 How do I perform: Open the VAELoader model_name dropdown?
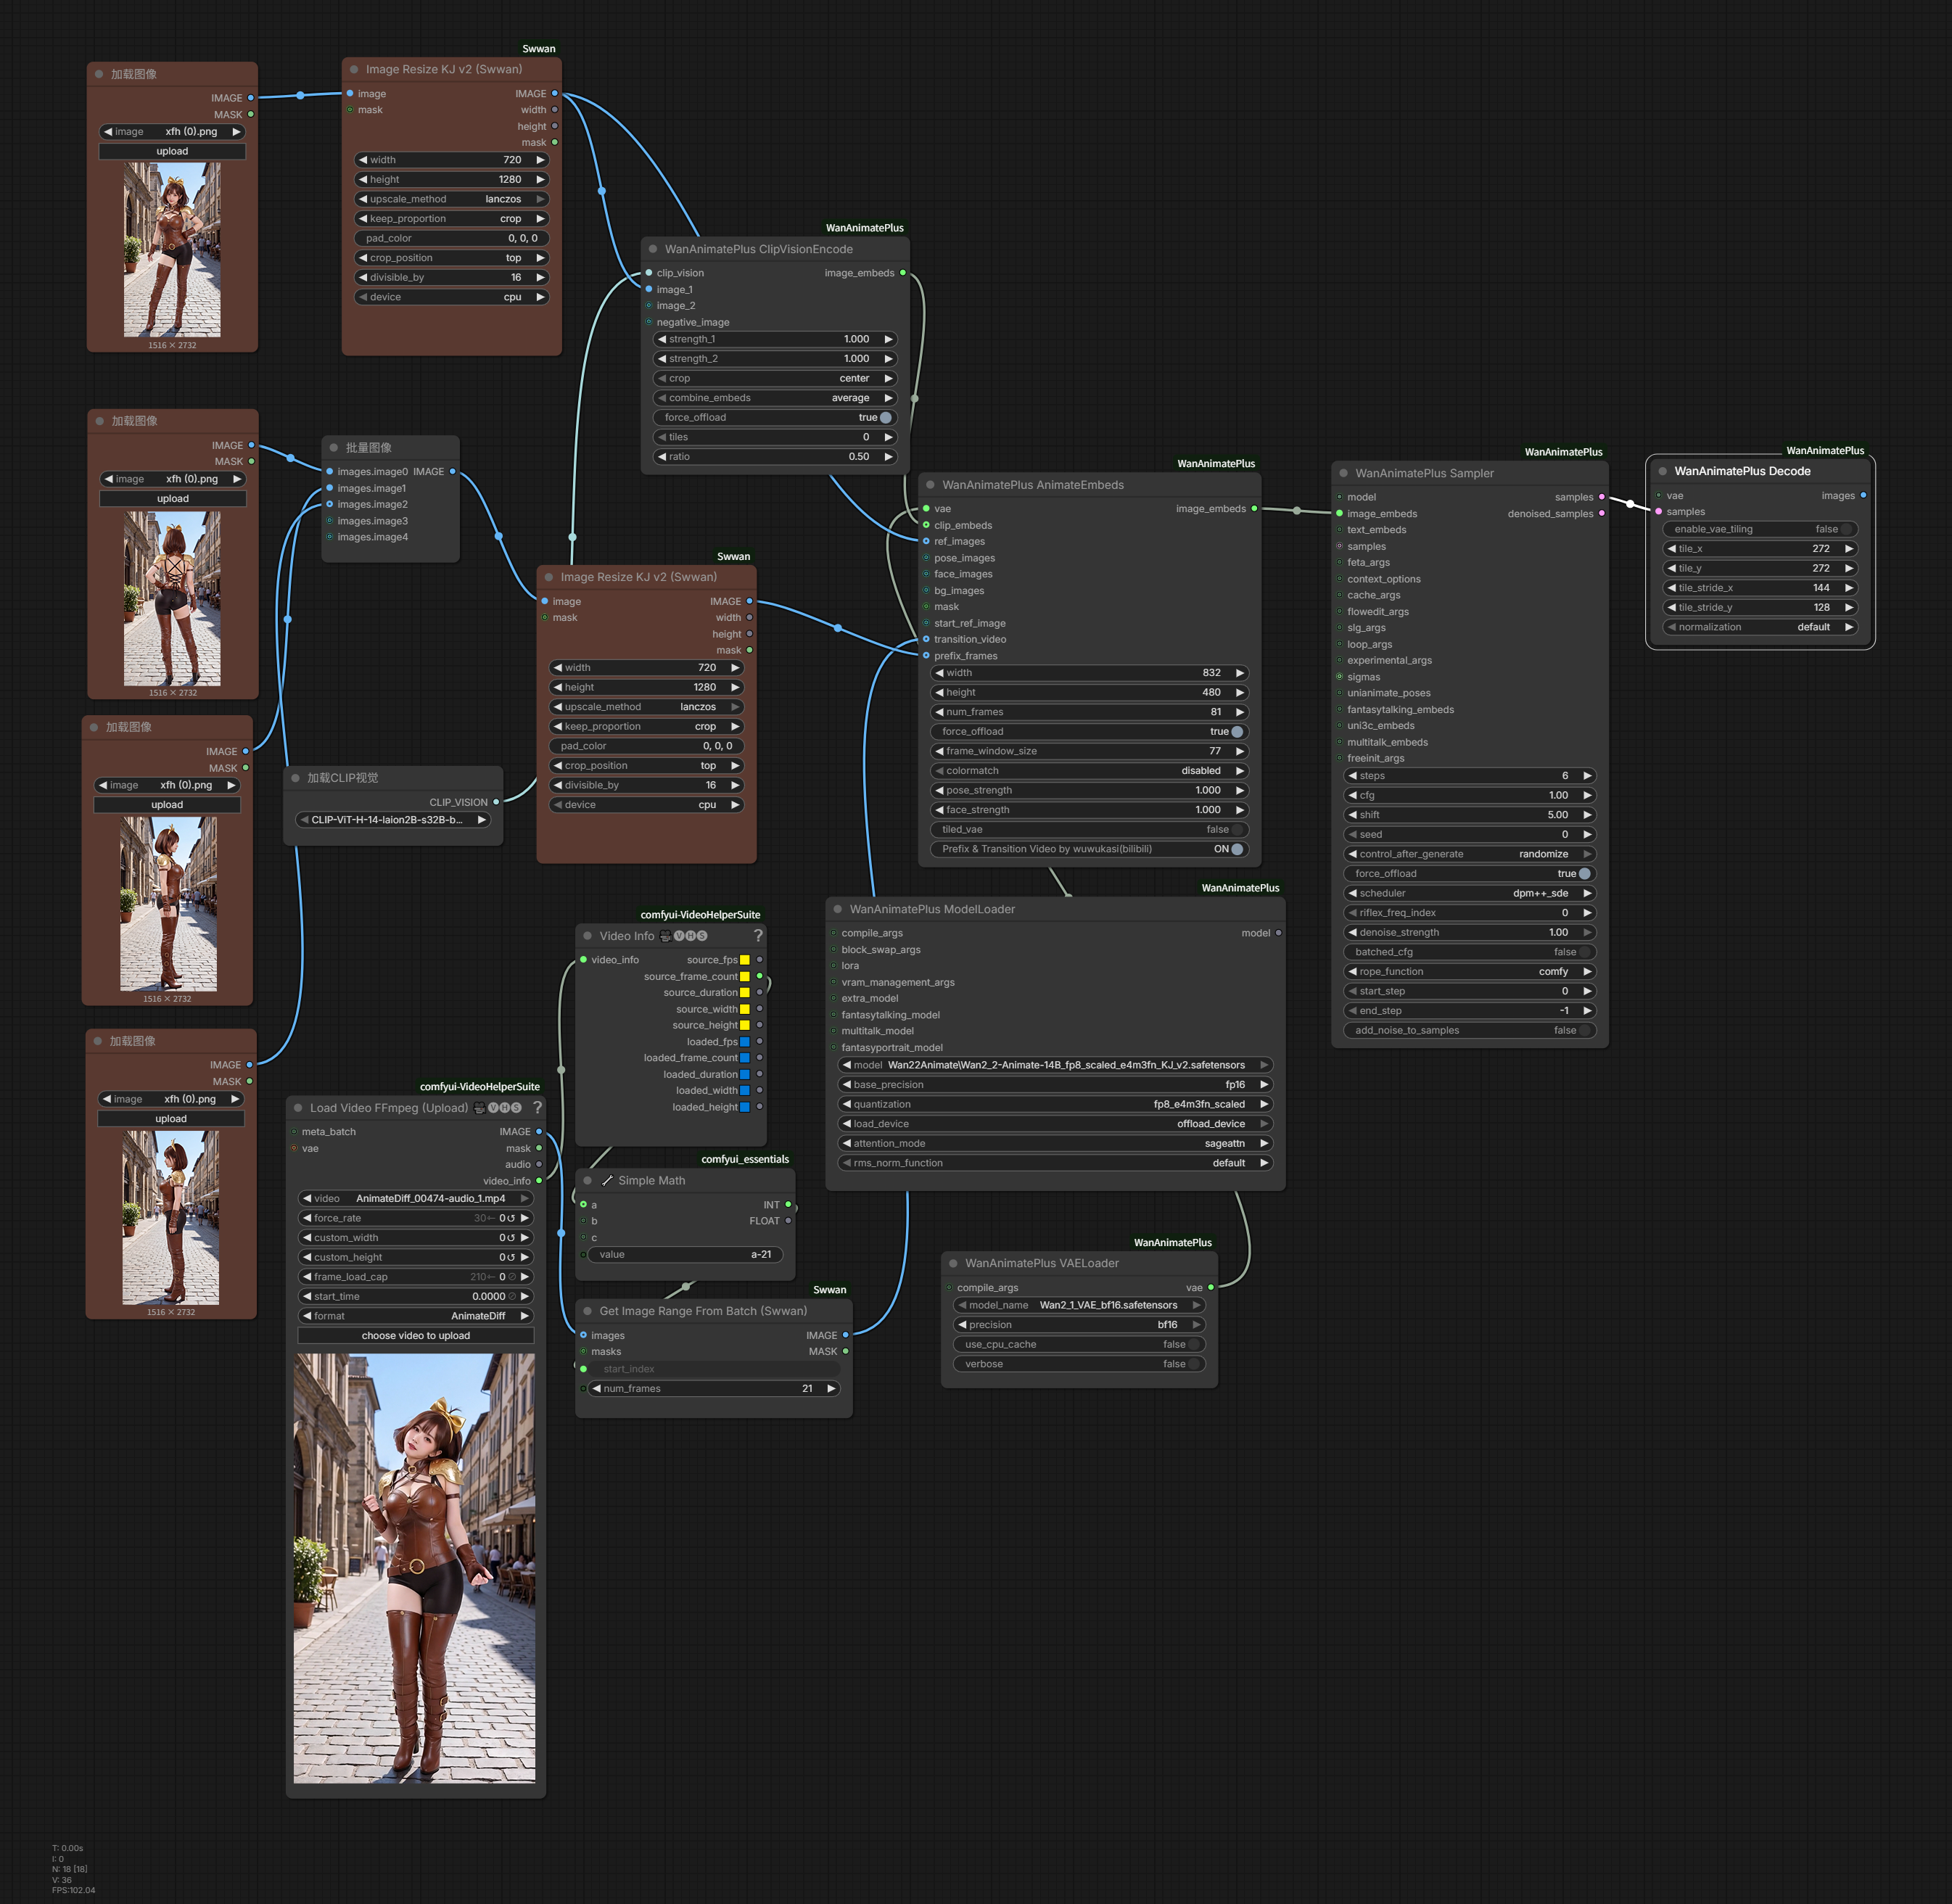click(x=1079, y=1305)
